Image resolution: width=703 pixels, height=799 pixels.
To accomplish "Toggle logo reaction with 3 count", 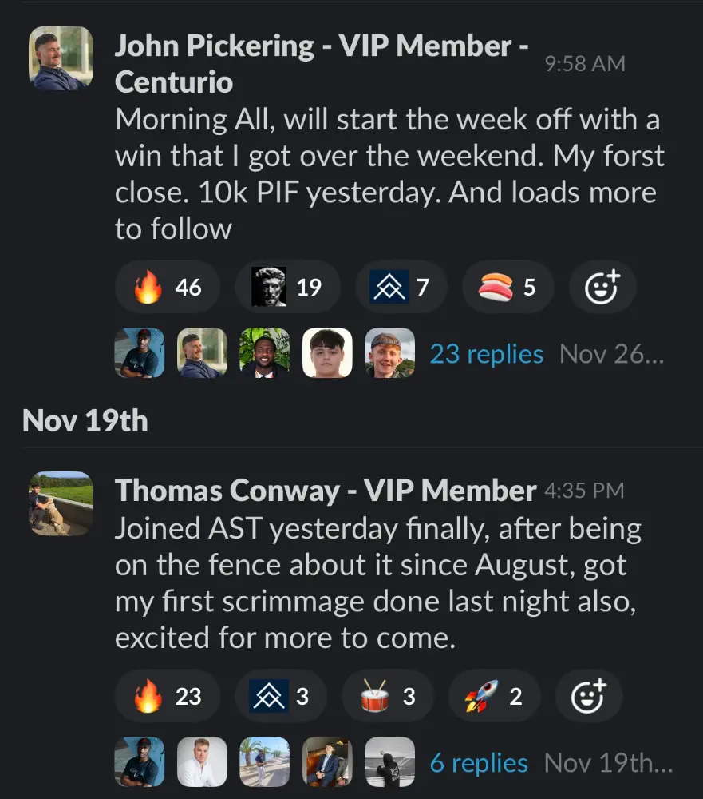I will 280,696.
